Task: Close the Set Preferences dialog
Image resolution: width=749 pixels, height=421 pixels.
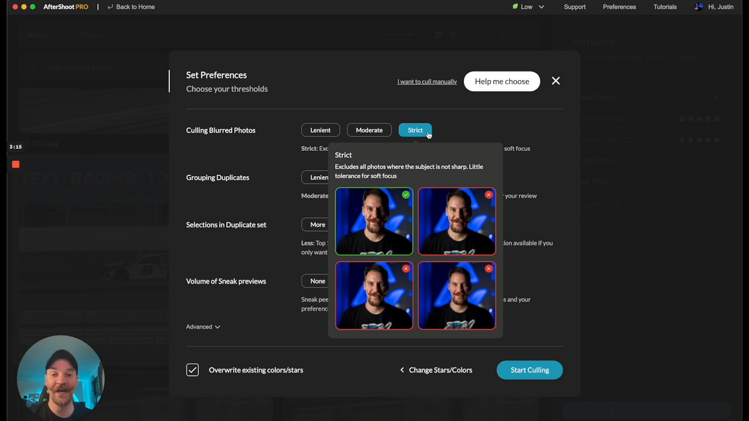Action: click(x=555, y=81)
